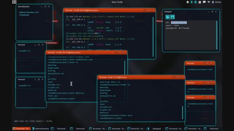This screenshot has width=234, height=131.
Task: Close the 8.254.173.44@Achezz terminal window
Action: 181,77
